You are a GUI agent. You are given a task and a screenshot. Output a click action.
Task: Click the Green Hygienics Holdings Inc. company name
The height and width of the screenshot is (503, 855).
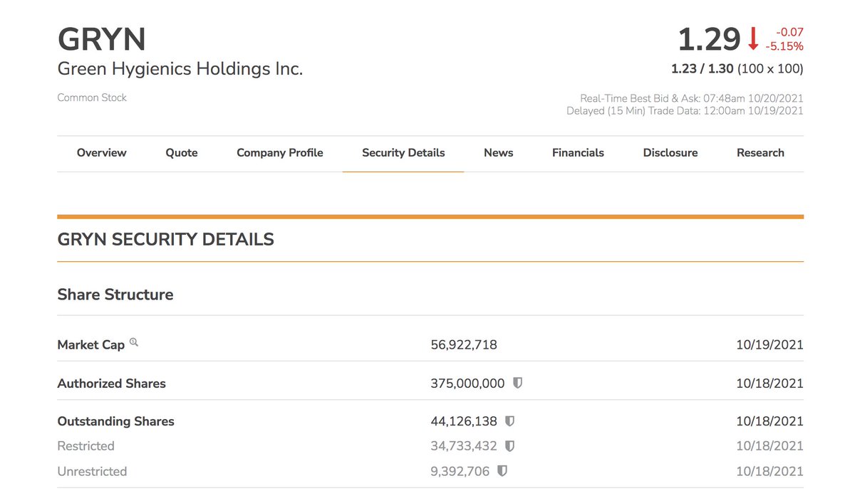pos(180,70)
